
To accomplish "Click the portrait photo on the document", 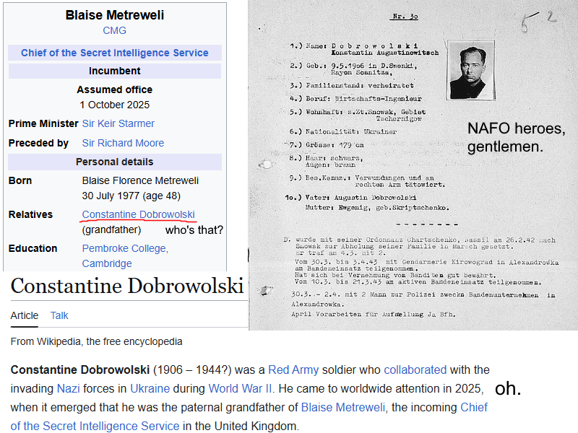I will pos(471,70).
